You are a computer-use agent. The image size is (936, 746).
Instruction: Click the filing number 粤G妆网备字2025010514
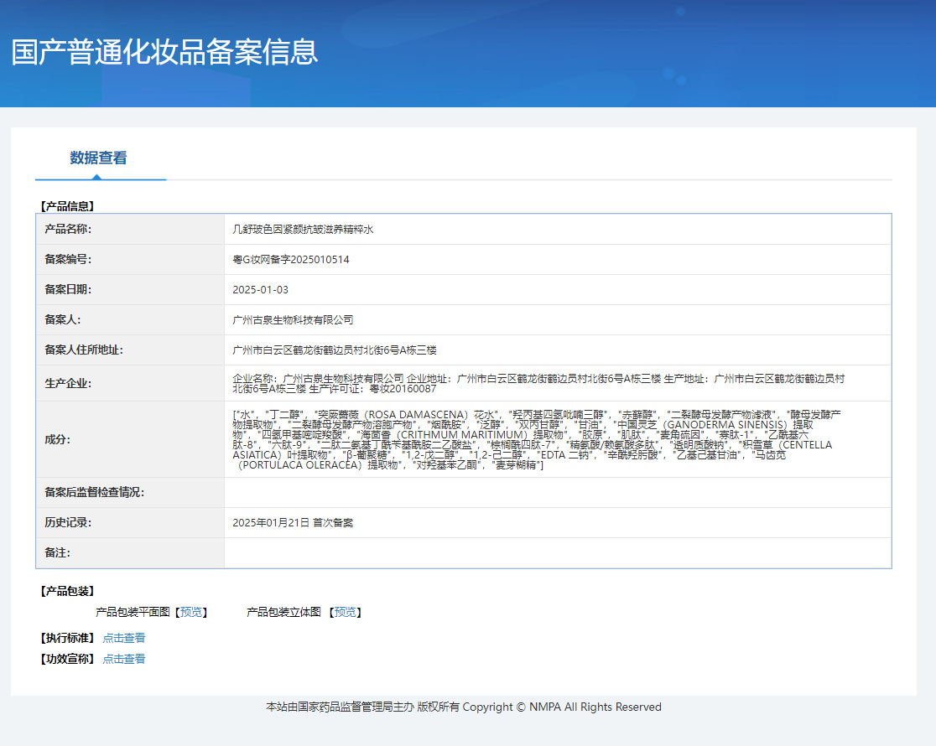tap(291, 260)
